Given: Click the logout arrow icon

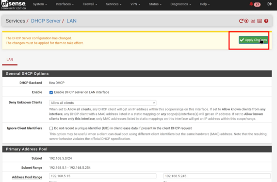Looking at the screenshot, I should coord(270,4).
